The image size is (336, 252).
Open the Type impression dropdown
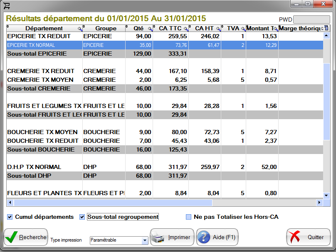click(x=145, y=240)
